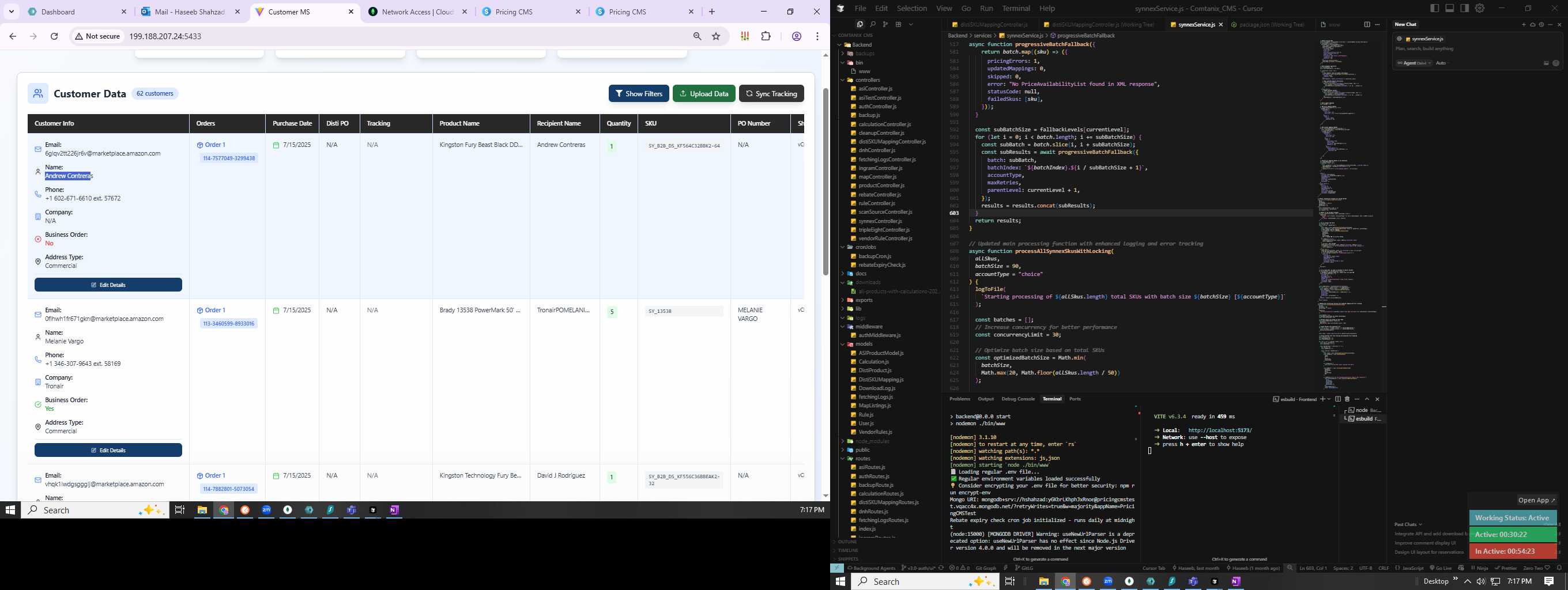Click Customer MS page vertical scrollbar
The width and height of the screenshot is (1568, 590).
point(826,181)
